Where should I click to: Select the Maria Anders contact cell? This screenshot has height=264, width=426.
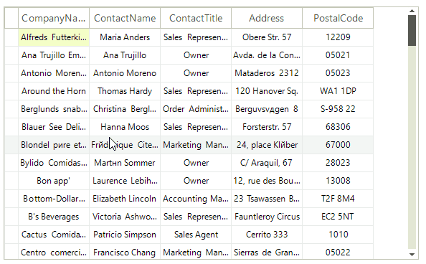click(125, 37)
